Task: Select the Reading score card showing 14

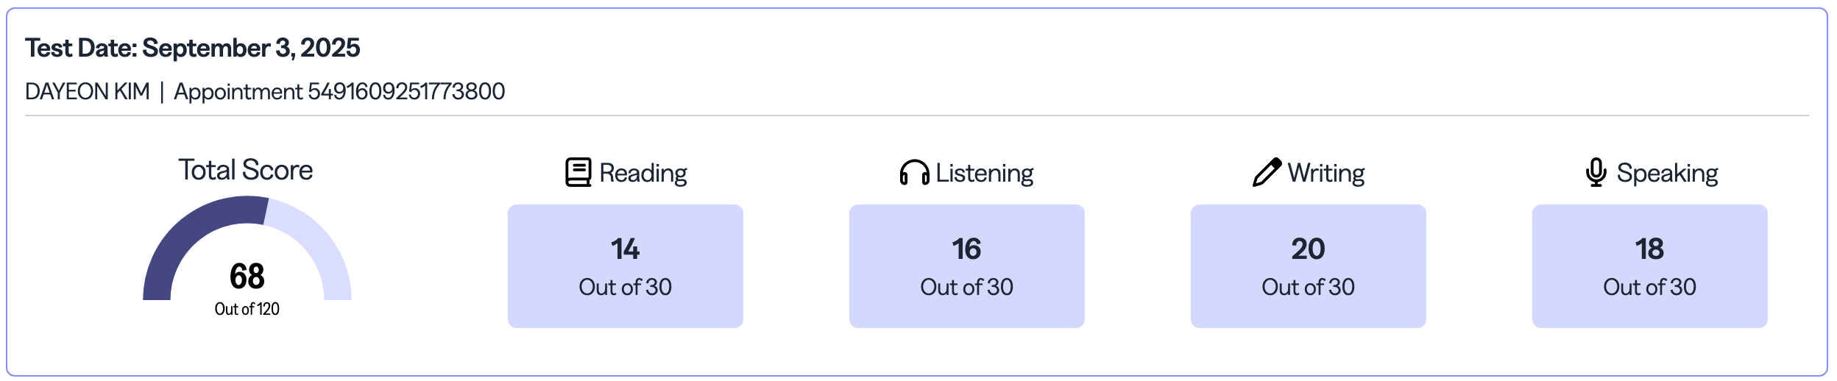Action: pos(625,266)
